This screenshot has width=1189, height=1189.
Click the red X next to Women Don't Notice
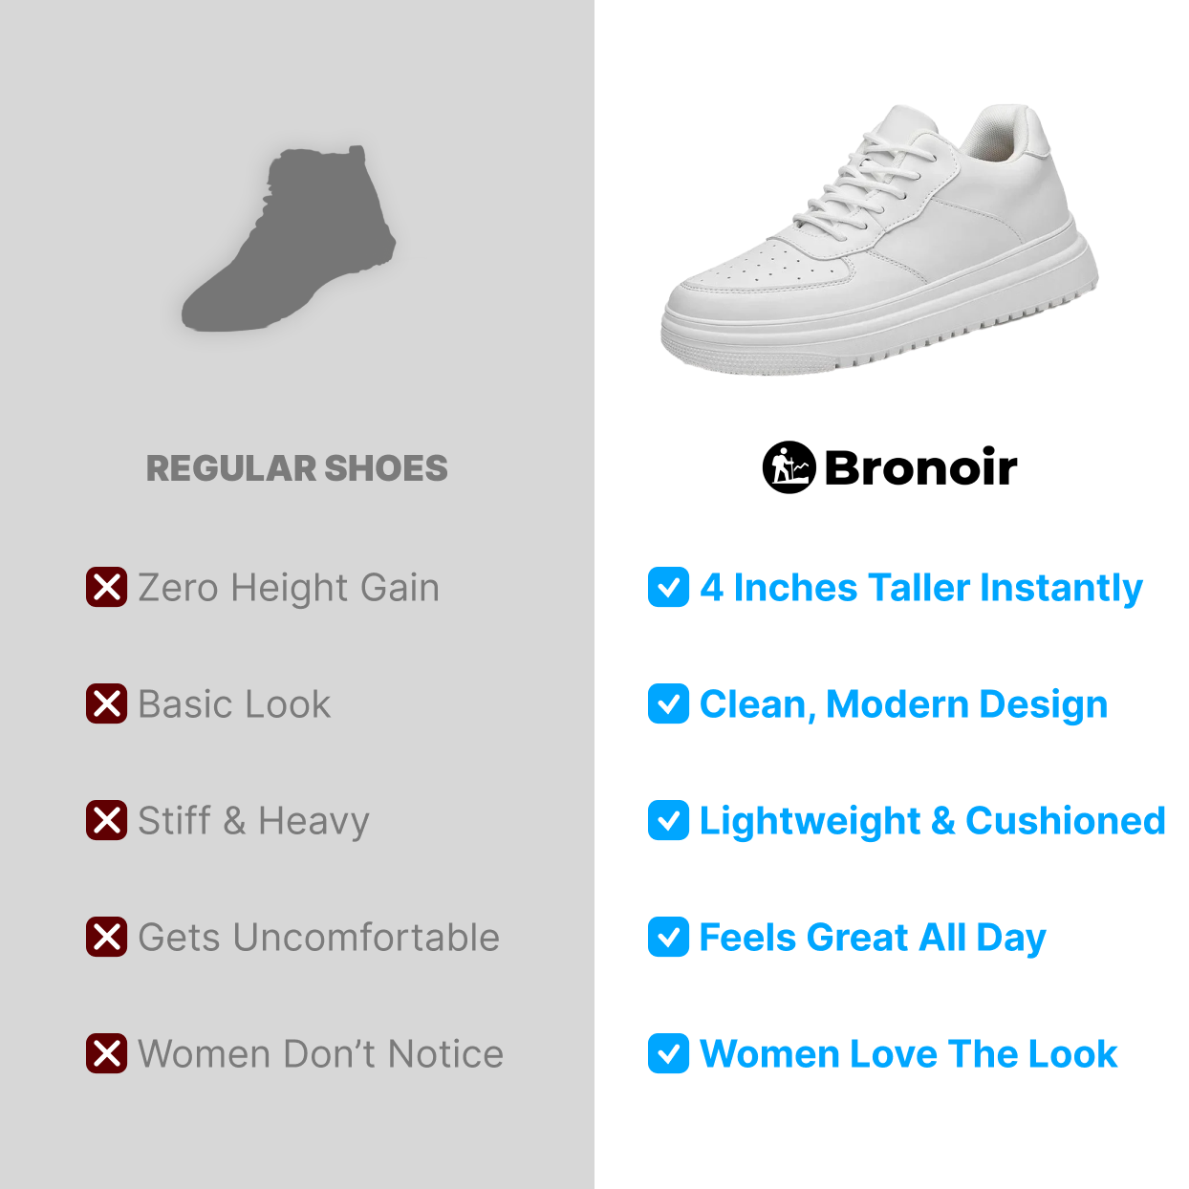click(x=106, y=1053)
